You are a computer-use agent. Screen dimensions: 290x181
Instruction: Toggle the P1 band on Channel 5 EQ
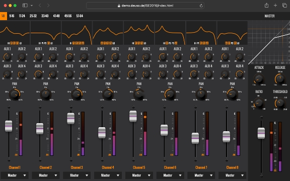136,43
